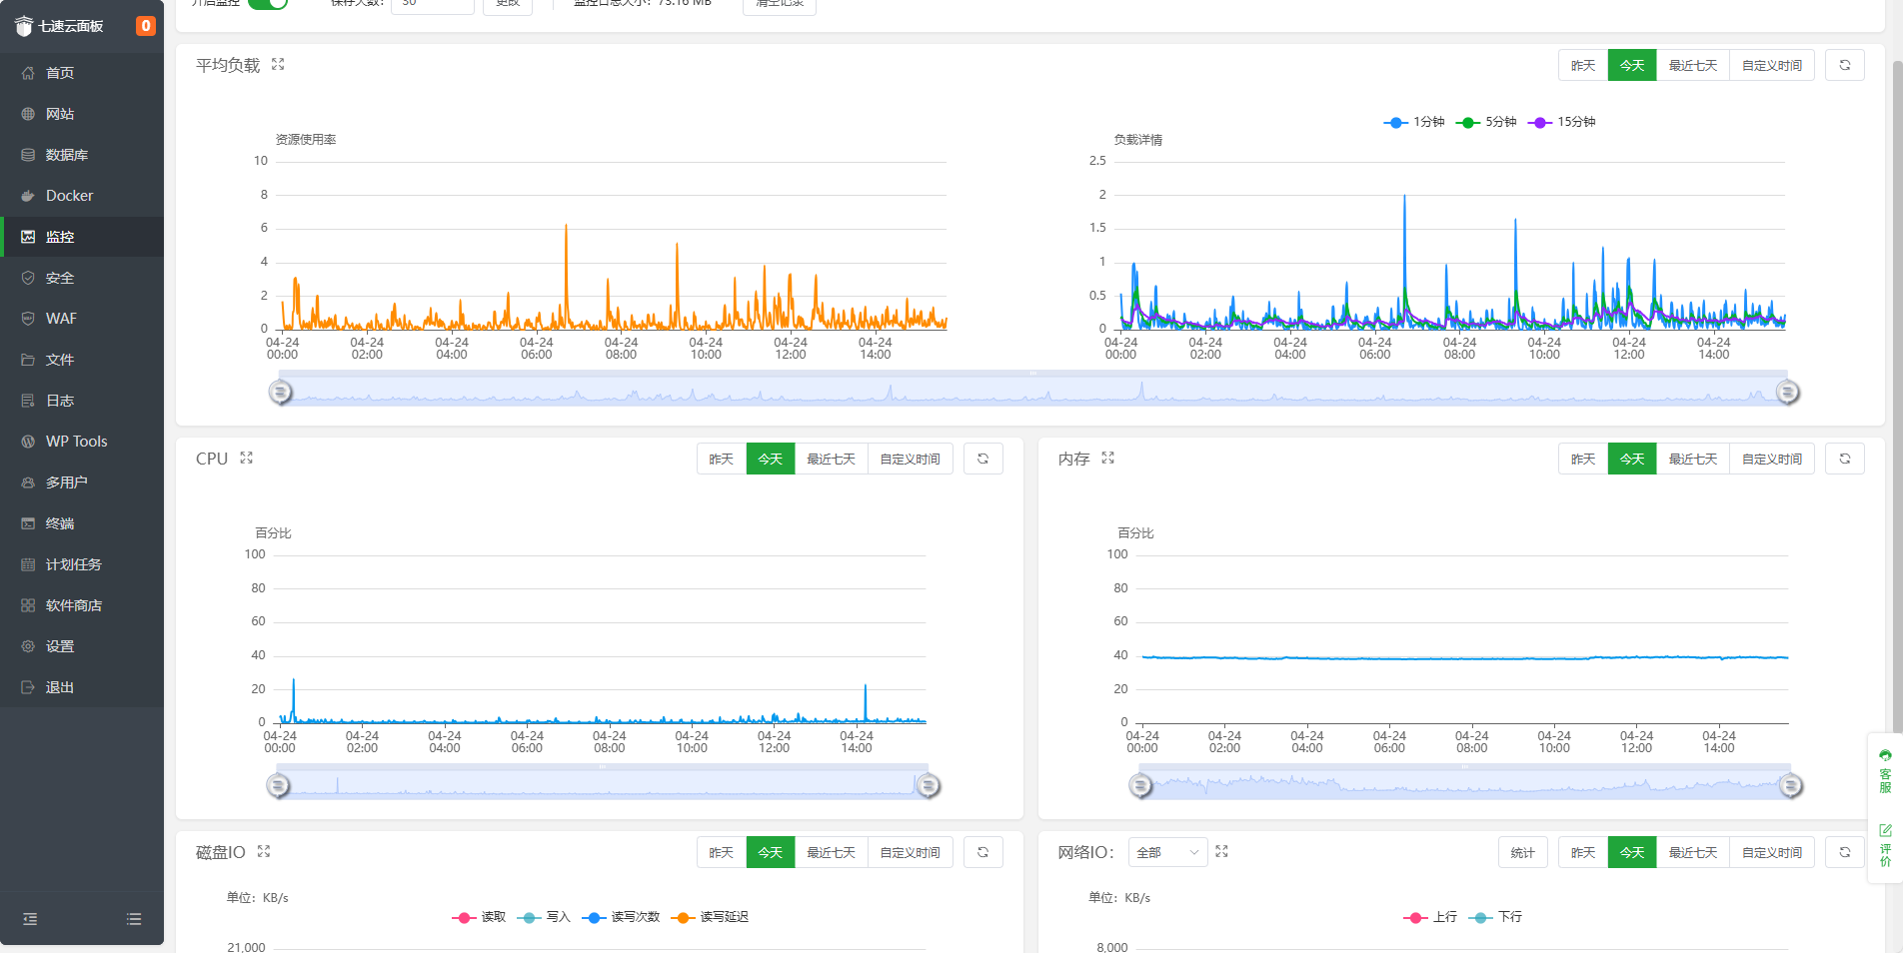Refresh the 网络IO chart

pos(1845,852)
